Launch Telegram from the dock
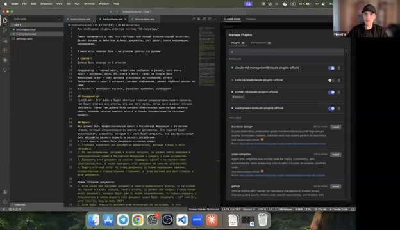This screenshot has width=400, height=230. pyautogui.click(x=123, y=220)
